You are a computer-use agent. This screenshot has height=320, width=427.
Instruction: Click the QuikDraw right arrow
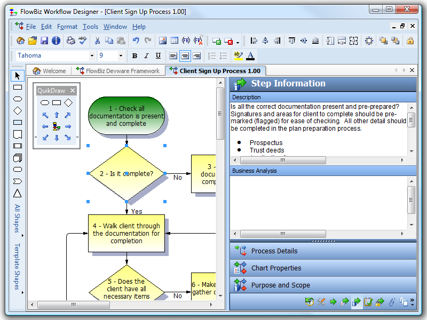coord(68,126)
